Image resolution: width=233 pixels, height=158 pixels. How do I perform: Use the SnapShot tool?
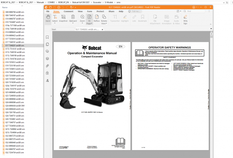63,19
